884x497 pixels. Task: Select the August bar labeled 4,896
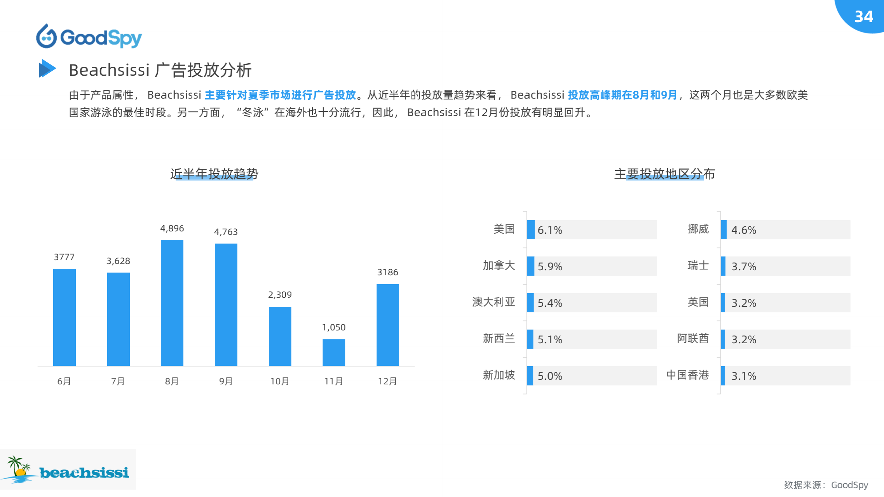pos(172,302)
